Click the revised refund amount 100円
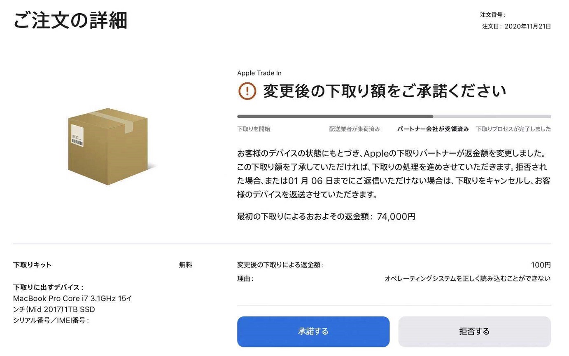This screenshot has width=569, height=356. coord(541,265)
